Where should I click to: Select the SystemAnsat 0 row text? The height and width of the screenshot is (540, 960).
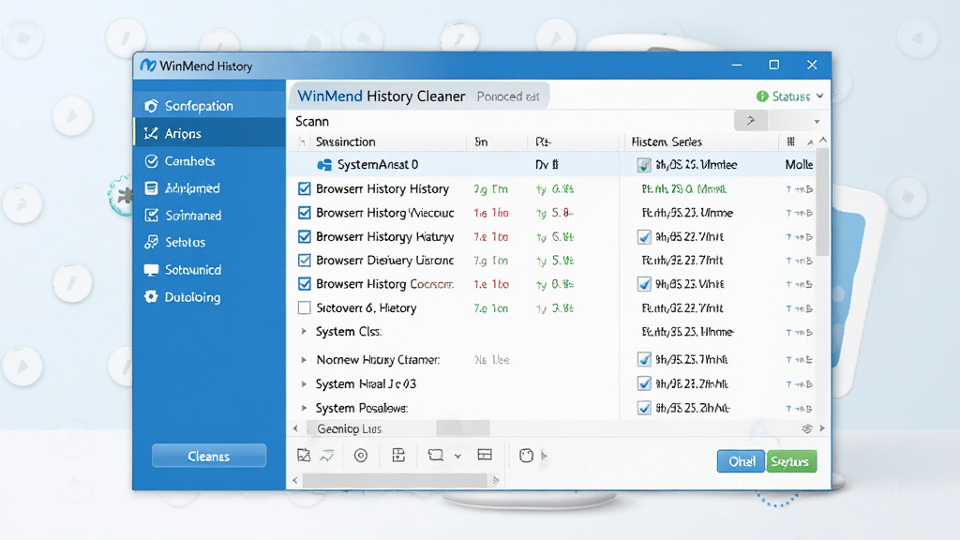(378, 165)
